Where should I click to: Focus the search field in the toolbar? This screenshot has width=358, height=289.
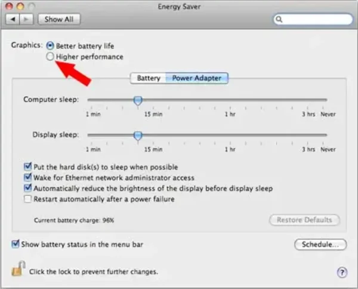[x=313, y=20]
